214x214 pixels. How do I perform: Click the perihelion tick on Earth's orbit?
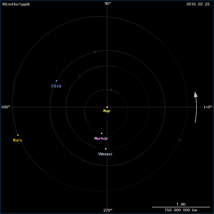click(x=95, y=52)
